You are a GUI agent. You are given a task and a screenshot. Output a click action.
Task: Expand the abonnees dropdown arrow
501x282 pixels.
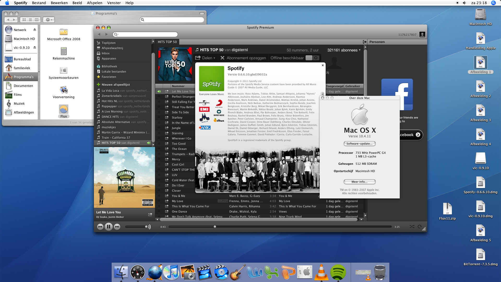pyautogui.click(x=360, y=50)
